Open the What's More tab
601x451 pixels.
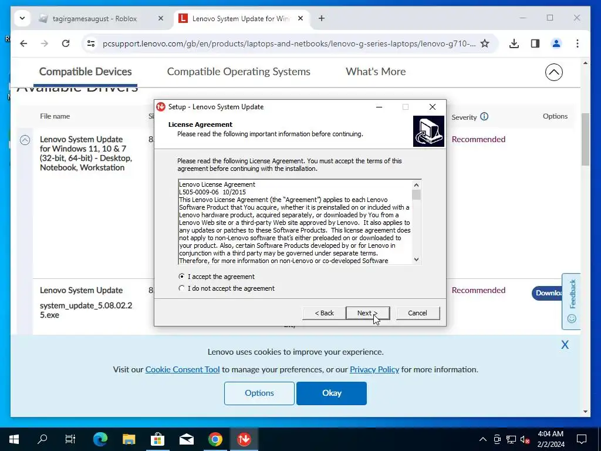(376, 72)
